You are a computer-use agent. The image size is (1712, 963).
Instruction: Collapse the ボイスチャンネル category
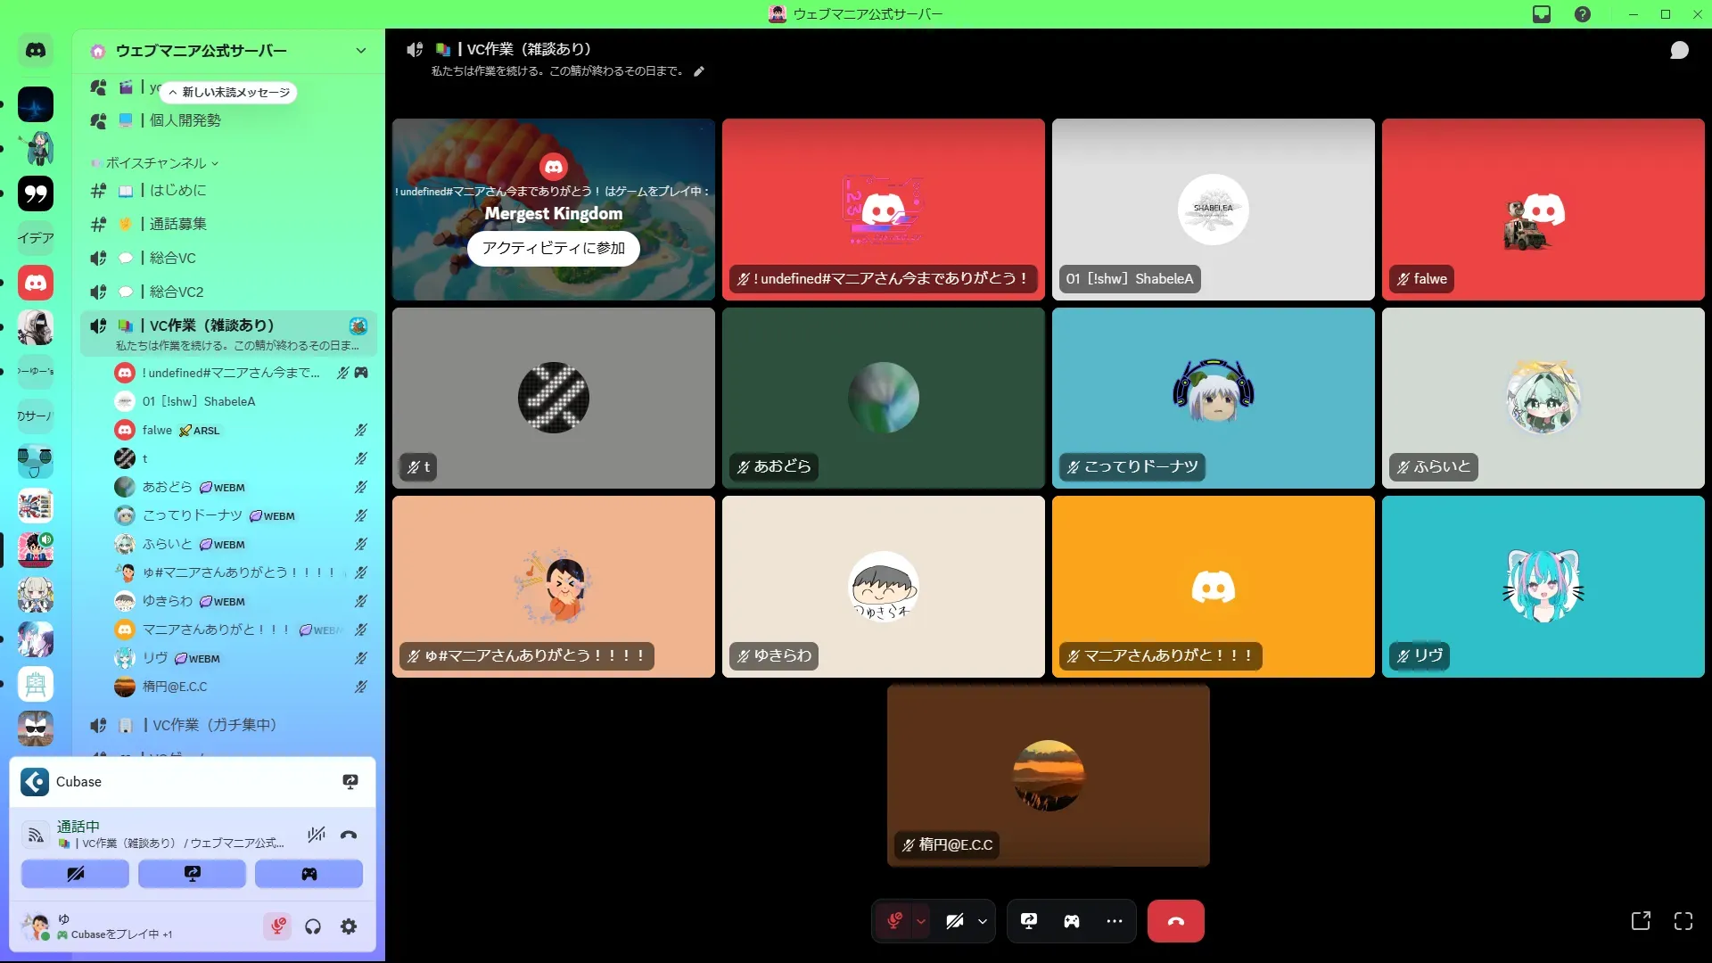(156, 163)
